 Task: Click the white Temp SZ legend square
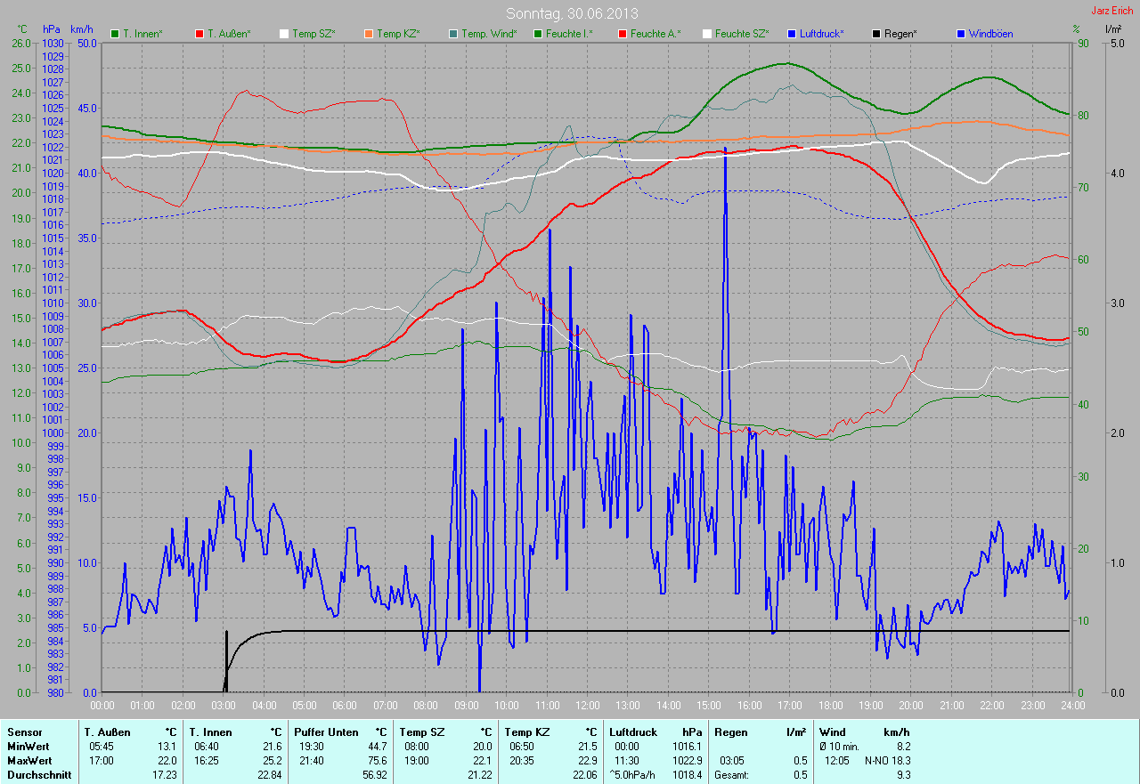point(284,34)
